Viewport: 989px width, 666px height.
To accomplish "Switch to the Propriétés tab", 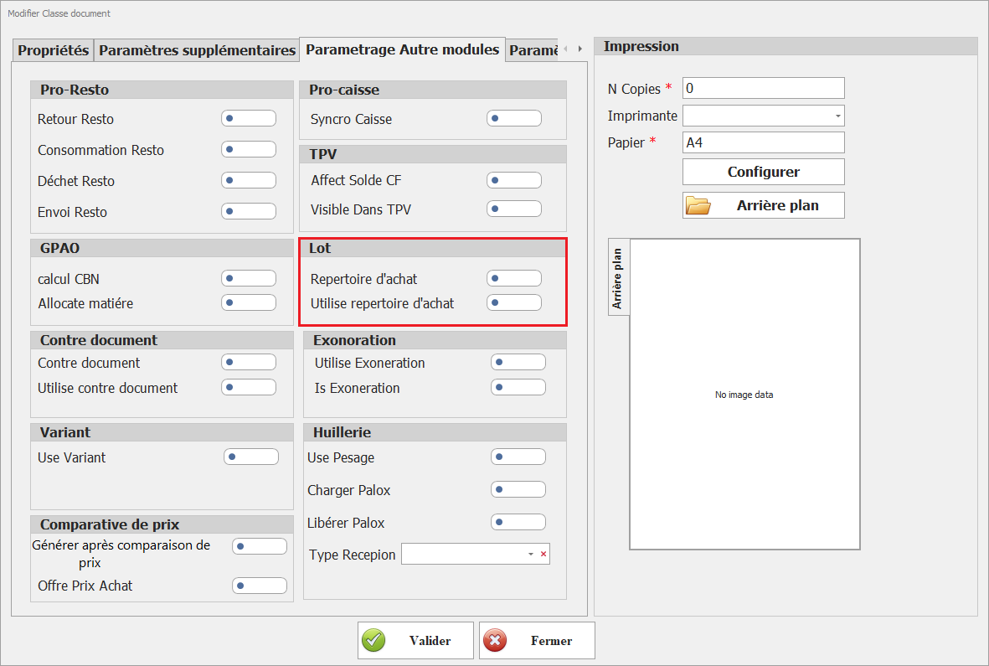I will coord(54,50).
